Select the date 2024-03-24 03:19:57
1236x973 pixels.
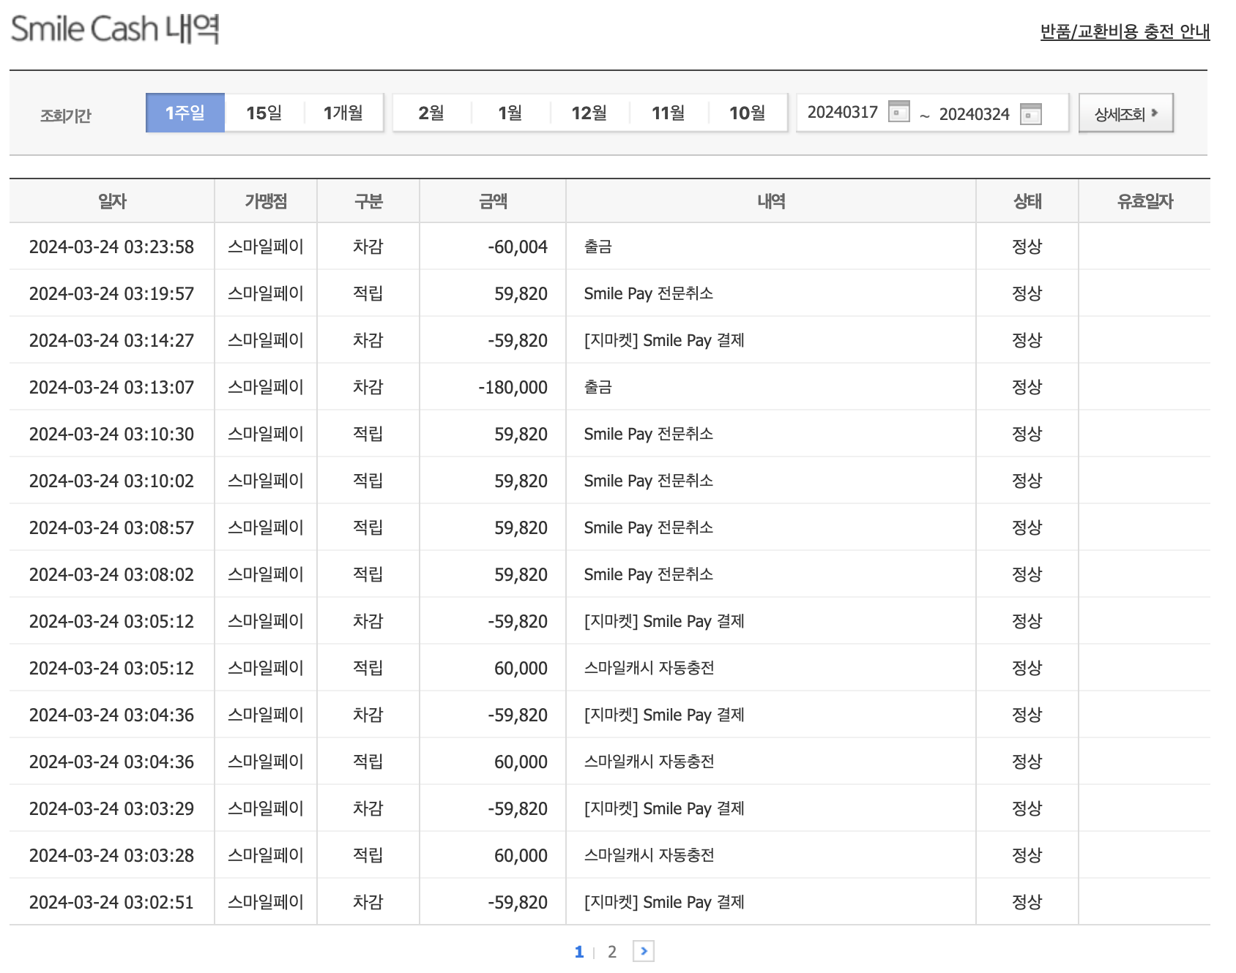[x=111, y=293]
